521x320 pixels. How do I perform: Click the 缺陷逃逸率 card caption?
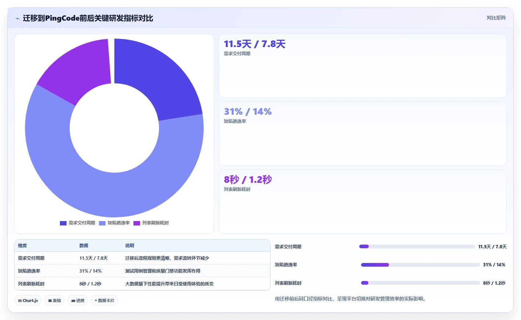[x=235, y=121]
